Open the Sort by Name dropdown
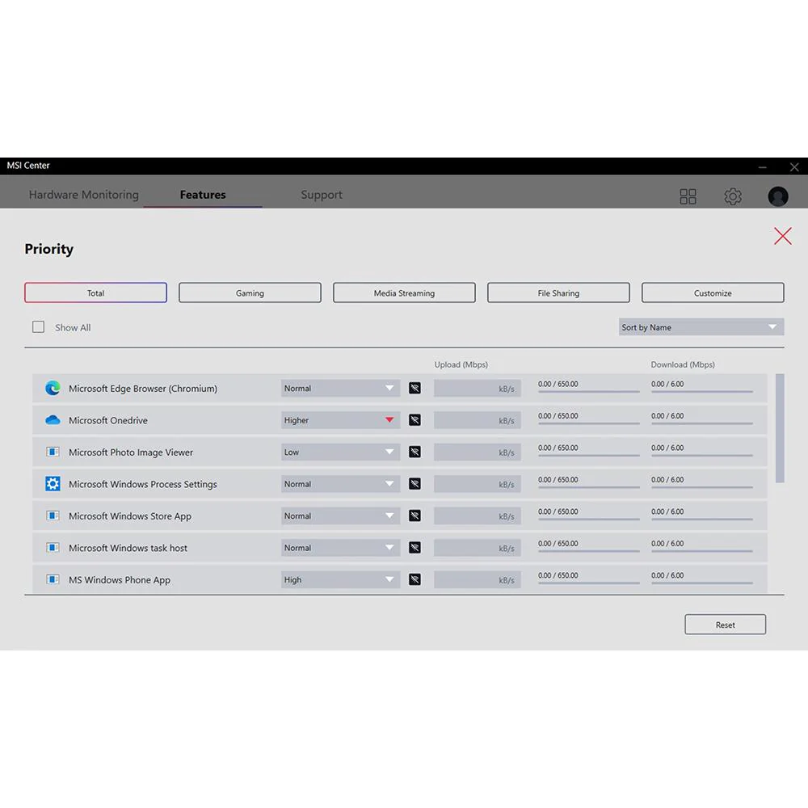Viewport: 808px width, 808px height. [x=701, y=327]
